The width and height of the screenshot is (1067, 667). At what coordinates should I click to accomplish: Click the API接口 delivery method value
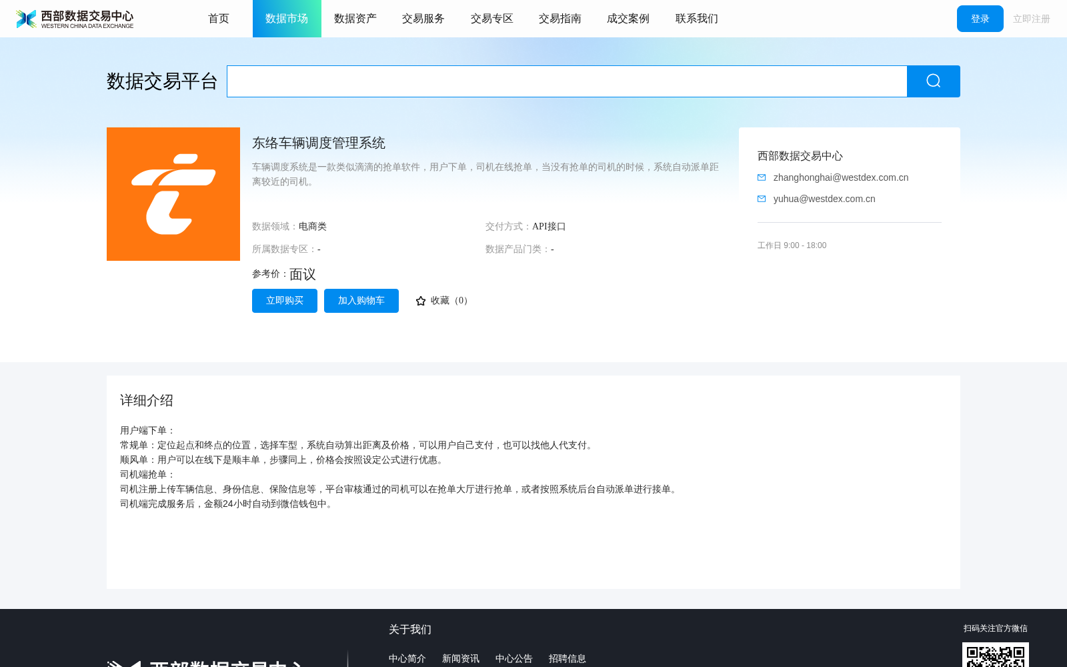549,227
